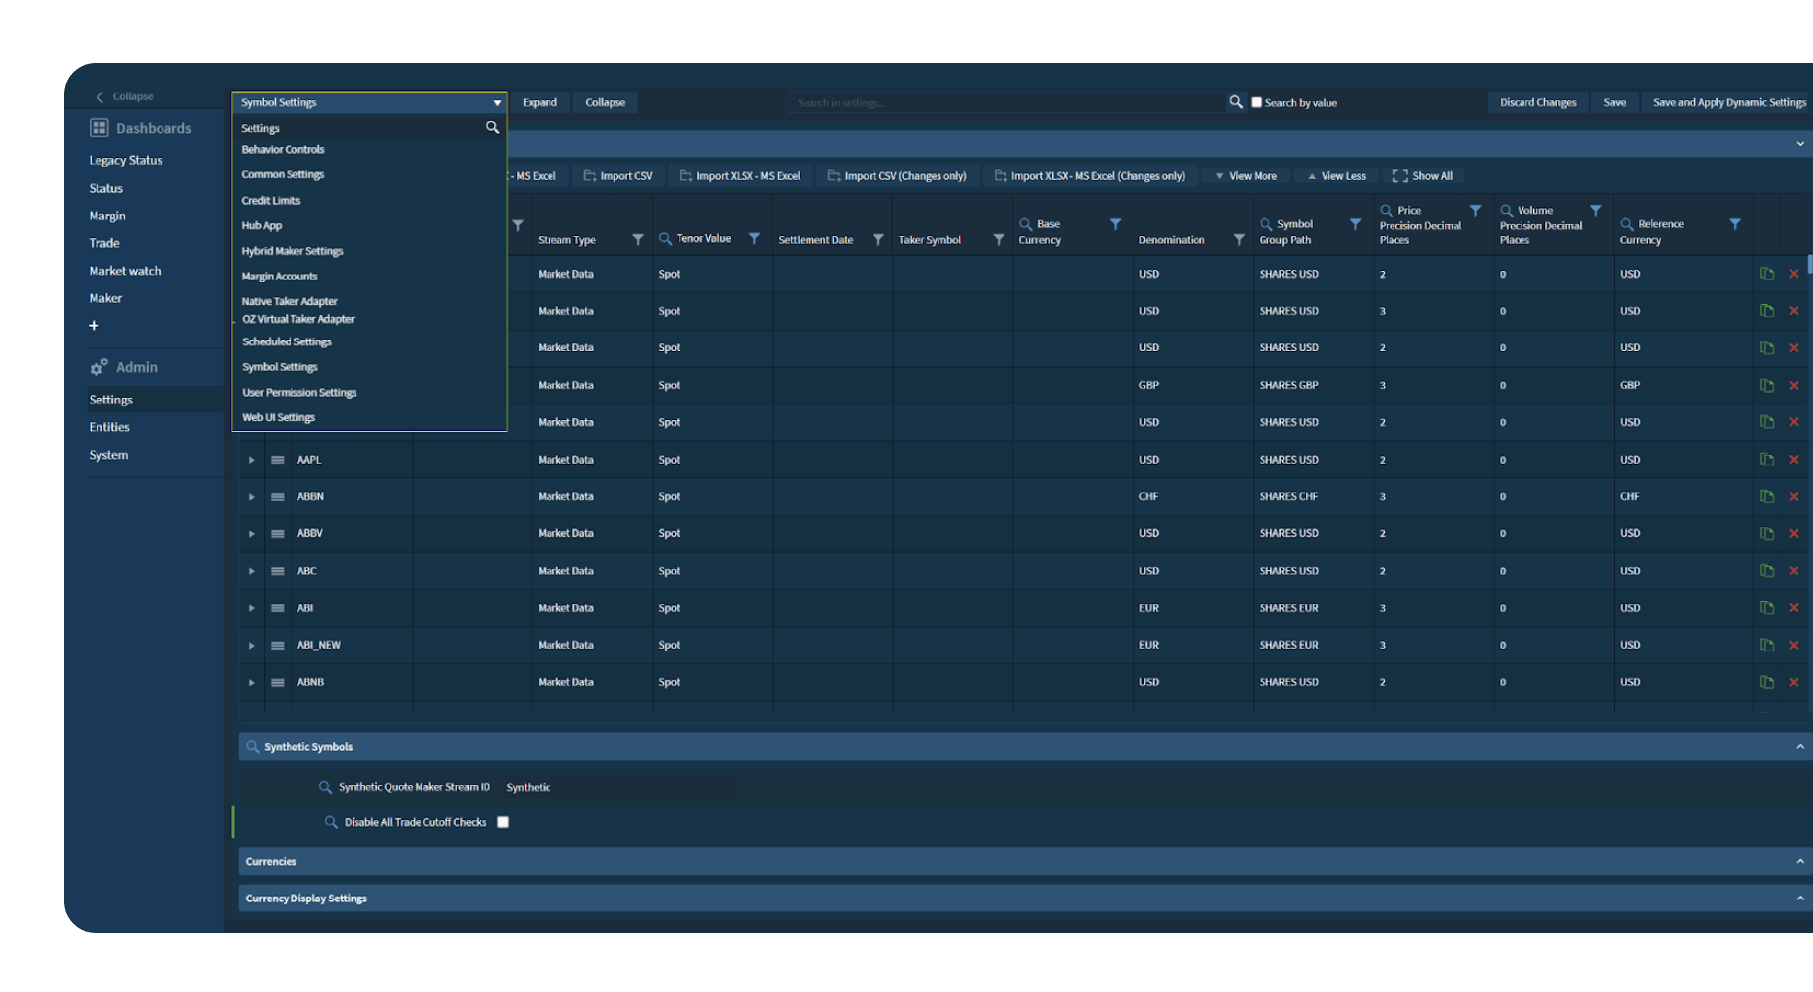Open Legacy Status in the sidebar
The image size is (1813, 992).
pos(126,160)
